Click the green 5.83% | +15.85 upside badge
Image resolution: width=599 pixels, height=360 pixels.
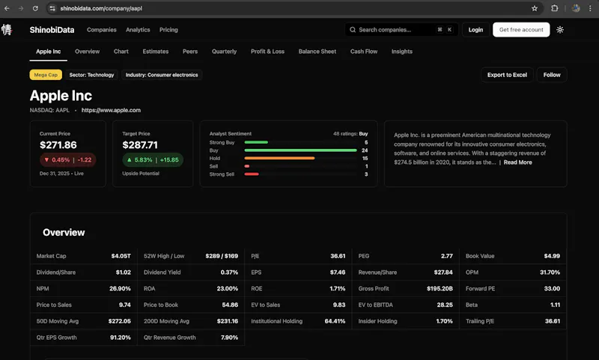153,160
